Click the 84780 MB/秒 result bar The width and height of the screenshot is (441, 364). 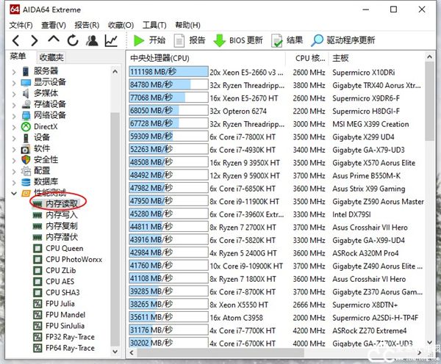[x=169, y=84]
